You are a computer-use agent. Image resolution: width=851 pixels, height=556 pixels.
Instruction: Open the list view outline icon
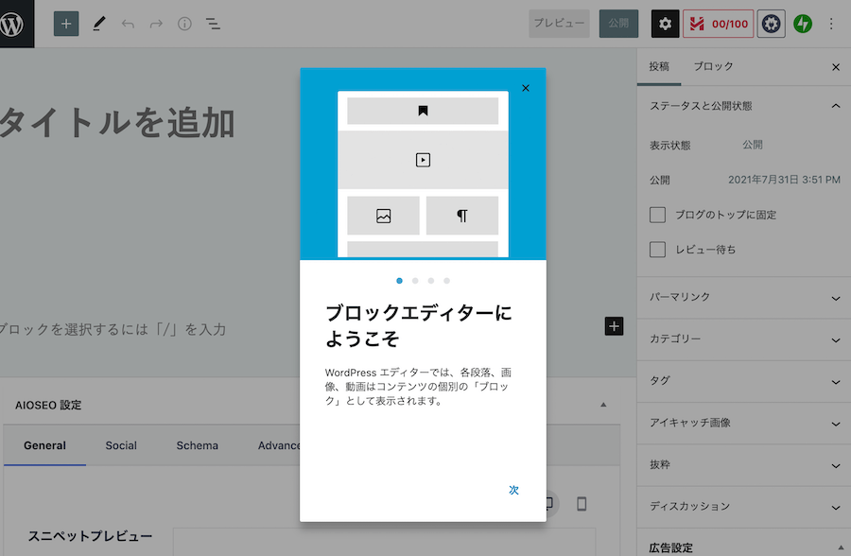pos(213,24)
